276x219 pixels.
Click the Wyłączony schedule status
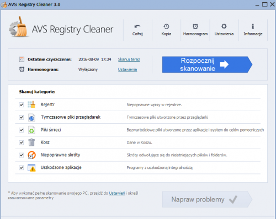point(88,69)
